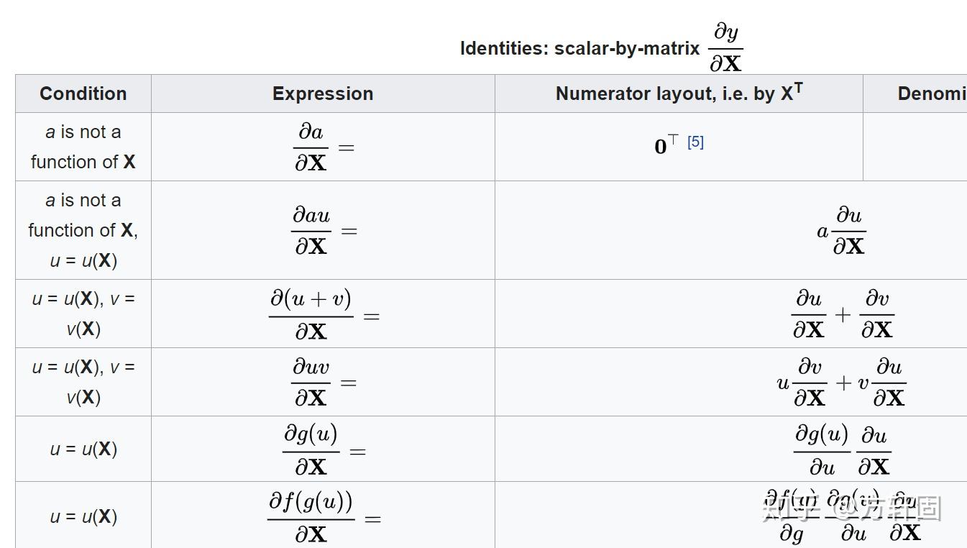Click the ∂au/∂X expression formula

pyautogui.click(x=324, y=230)
